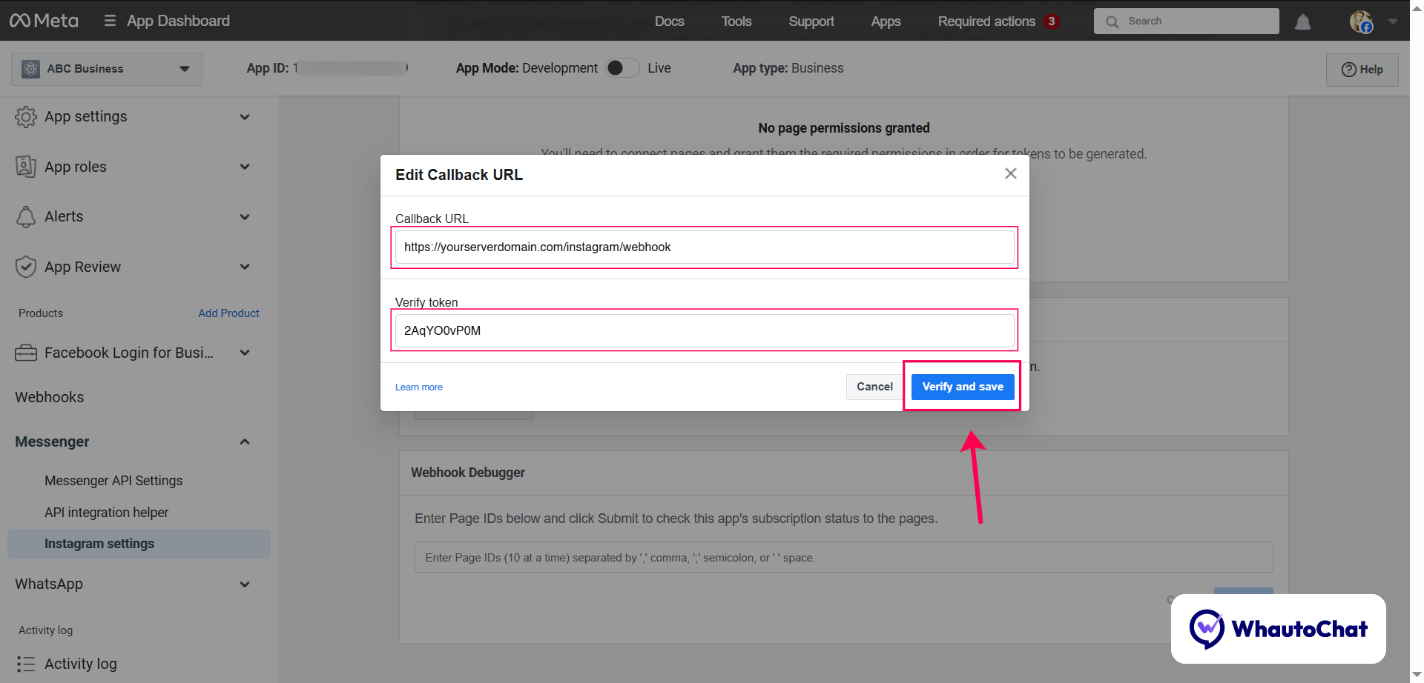Open the notifications bell

[x=1302, y=22]
